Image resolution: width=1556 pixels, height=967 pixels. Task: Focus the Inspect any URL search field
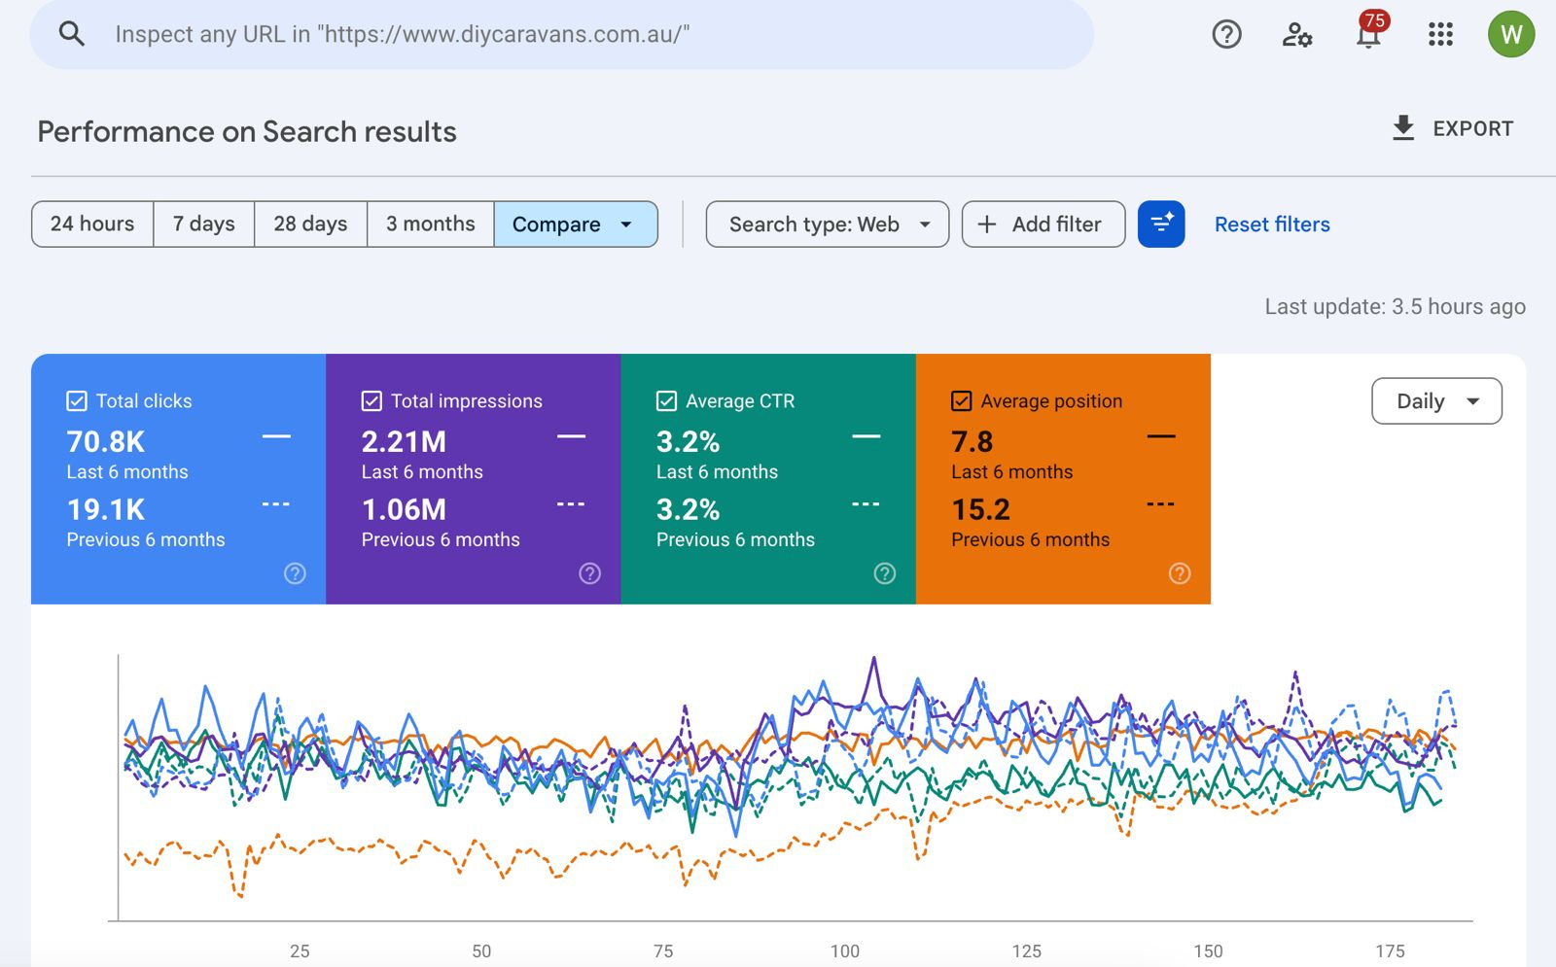coord(583,35)
